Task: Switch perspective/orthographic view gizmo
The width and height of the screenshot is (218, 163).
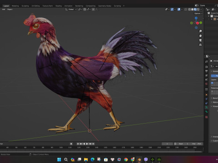Action: [x=200, y=45]
